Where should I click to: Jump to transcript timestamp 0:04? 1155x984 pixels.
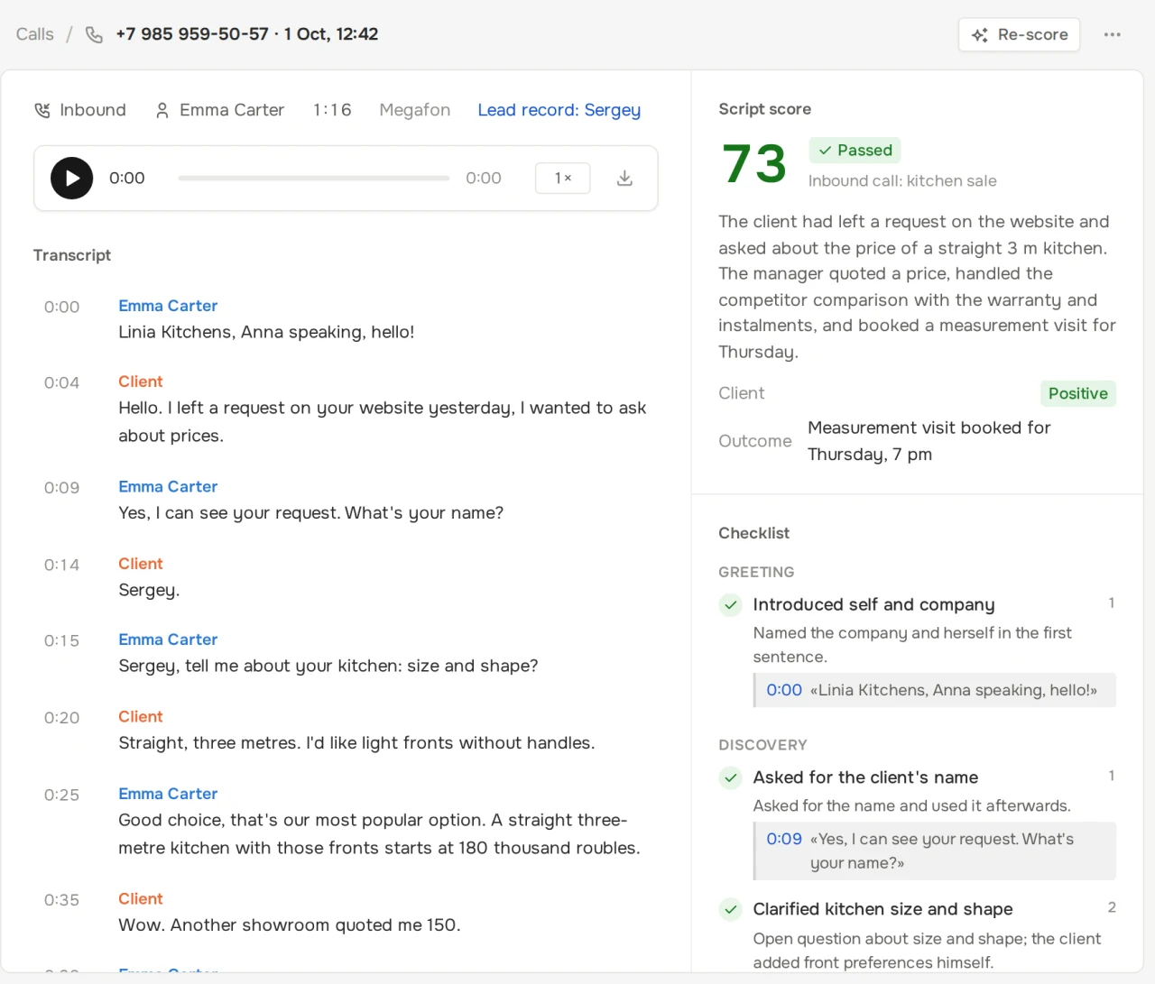pyautogui.click(x=62, y=382)
